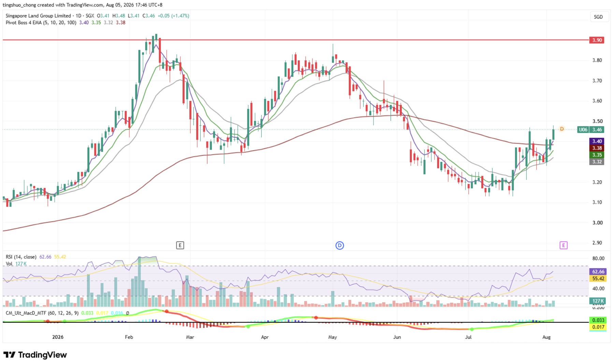The width and height of the screenshot is (614, 364).
Task: Click the open value O3.41 in the legend
Action: tap(103, 16)
